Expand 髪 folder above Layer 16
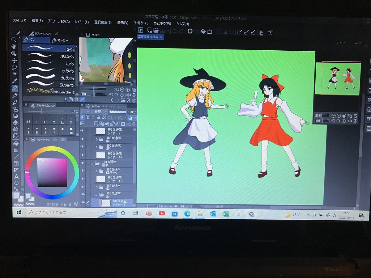 [97, 139]
